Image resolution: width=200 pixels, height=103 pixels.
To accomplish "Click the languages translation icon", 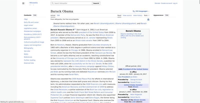I will (x=134, y=11).
